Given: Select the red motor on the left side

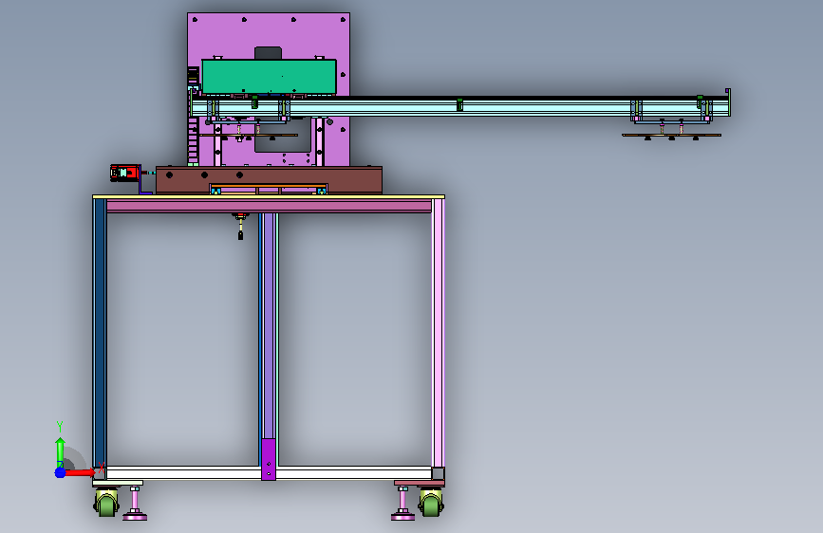Looking at the screenshot, I should (x=125, y=173).
